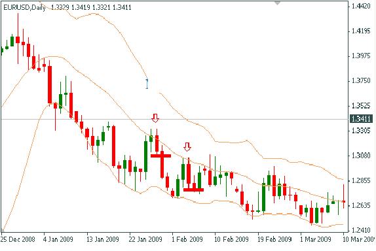Click the 1.3750 price axis label

361,80
